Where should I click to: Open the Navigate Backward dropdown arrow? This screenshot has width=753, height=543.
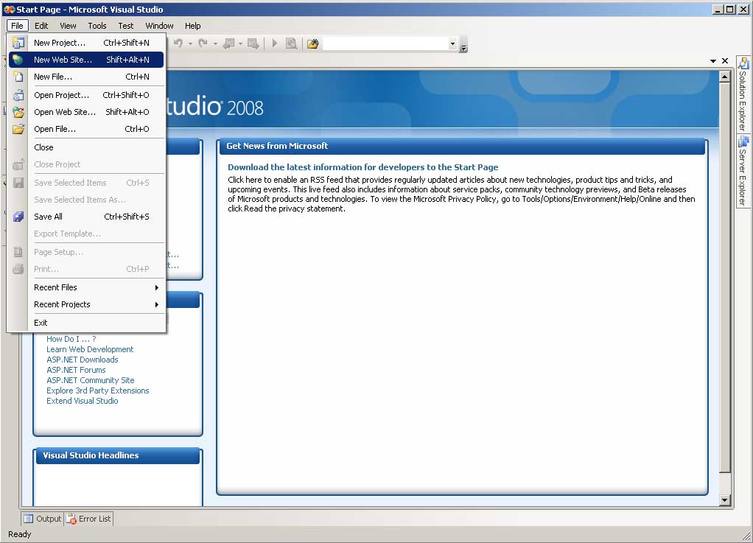click(x=241, y=43)
